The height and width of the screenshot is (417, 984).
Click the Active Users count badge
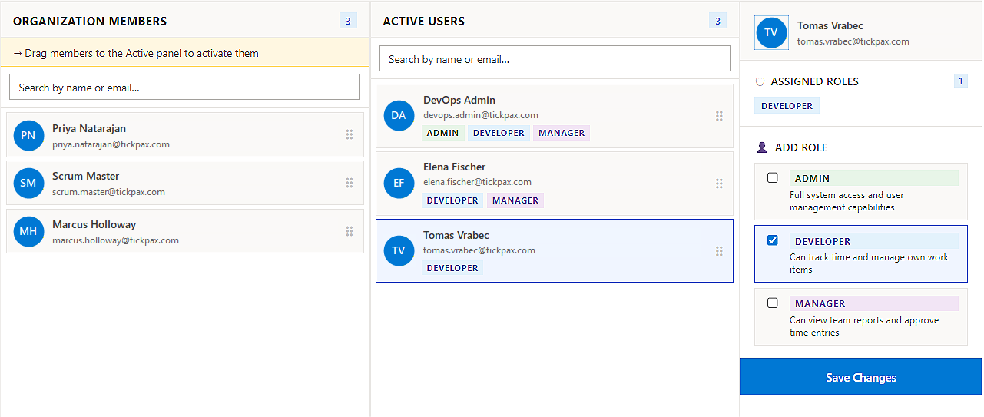click(718, 21)
